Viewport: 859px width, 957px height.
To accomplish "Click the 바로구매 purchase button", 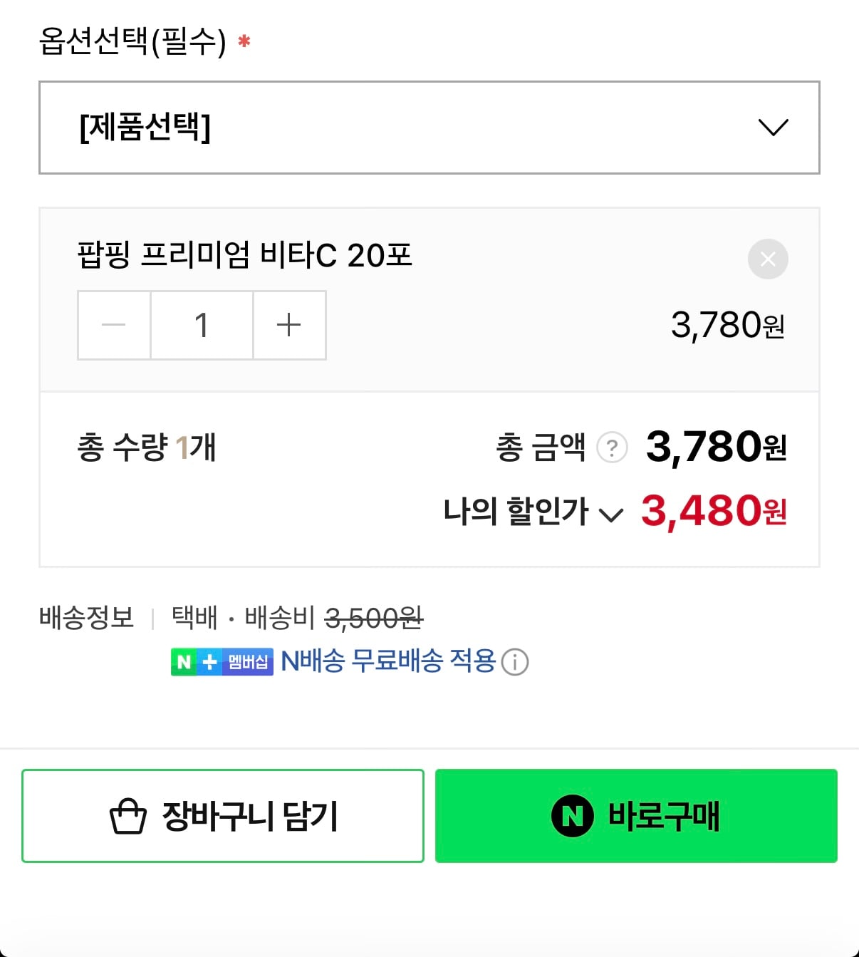I will point(636,816).
